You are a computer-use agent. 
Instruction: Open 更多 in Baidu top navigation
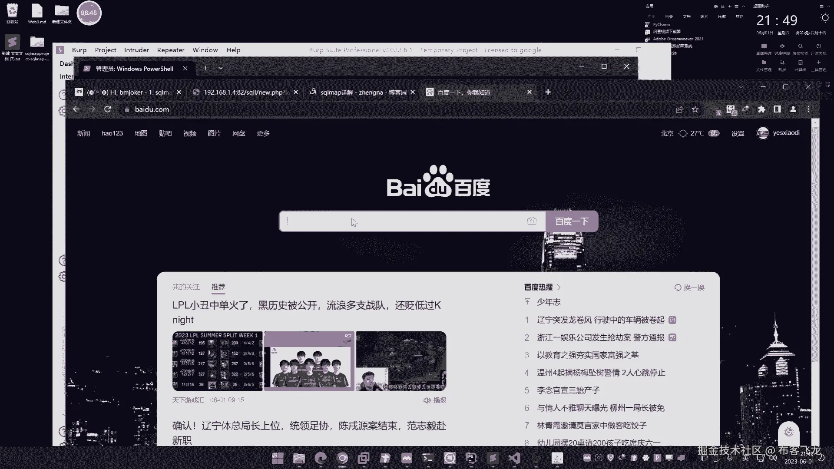click(263, 133)
